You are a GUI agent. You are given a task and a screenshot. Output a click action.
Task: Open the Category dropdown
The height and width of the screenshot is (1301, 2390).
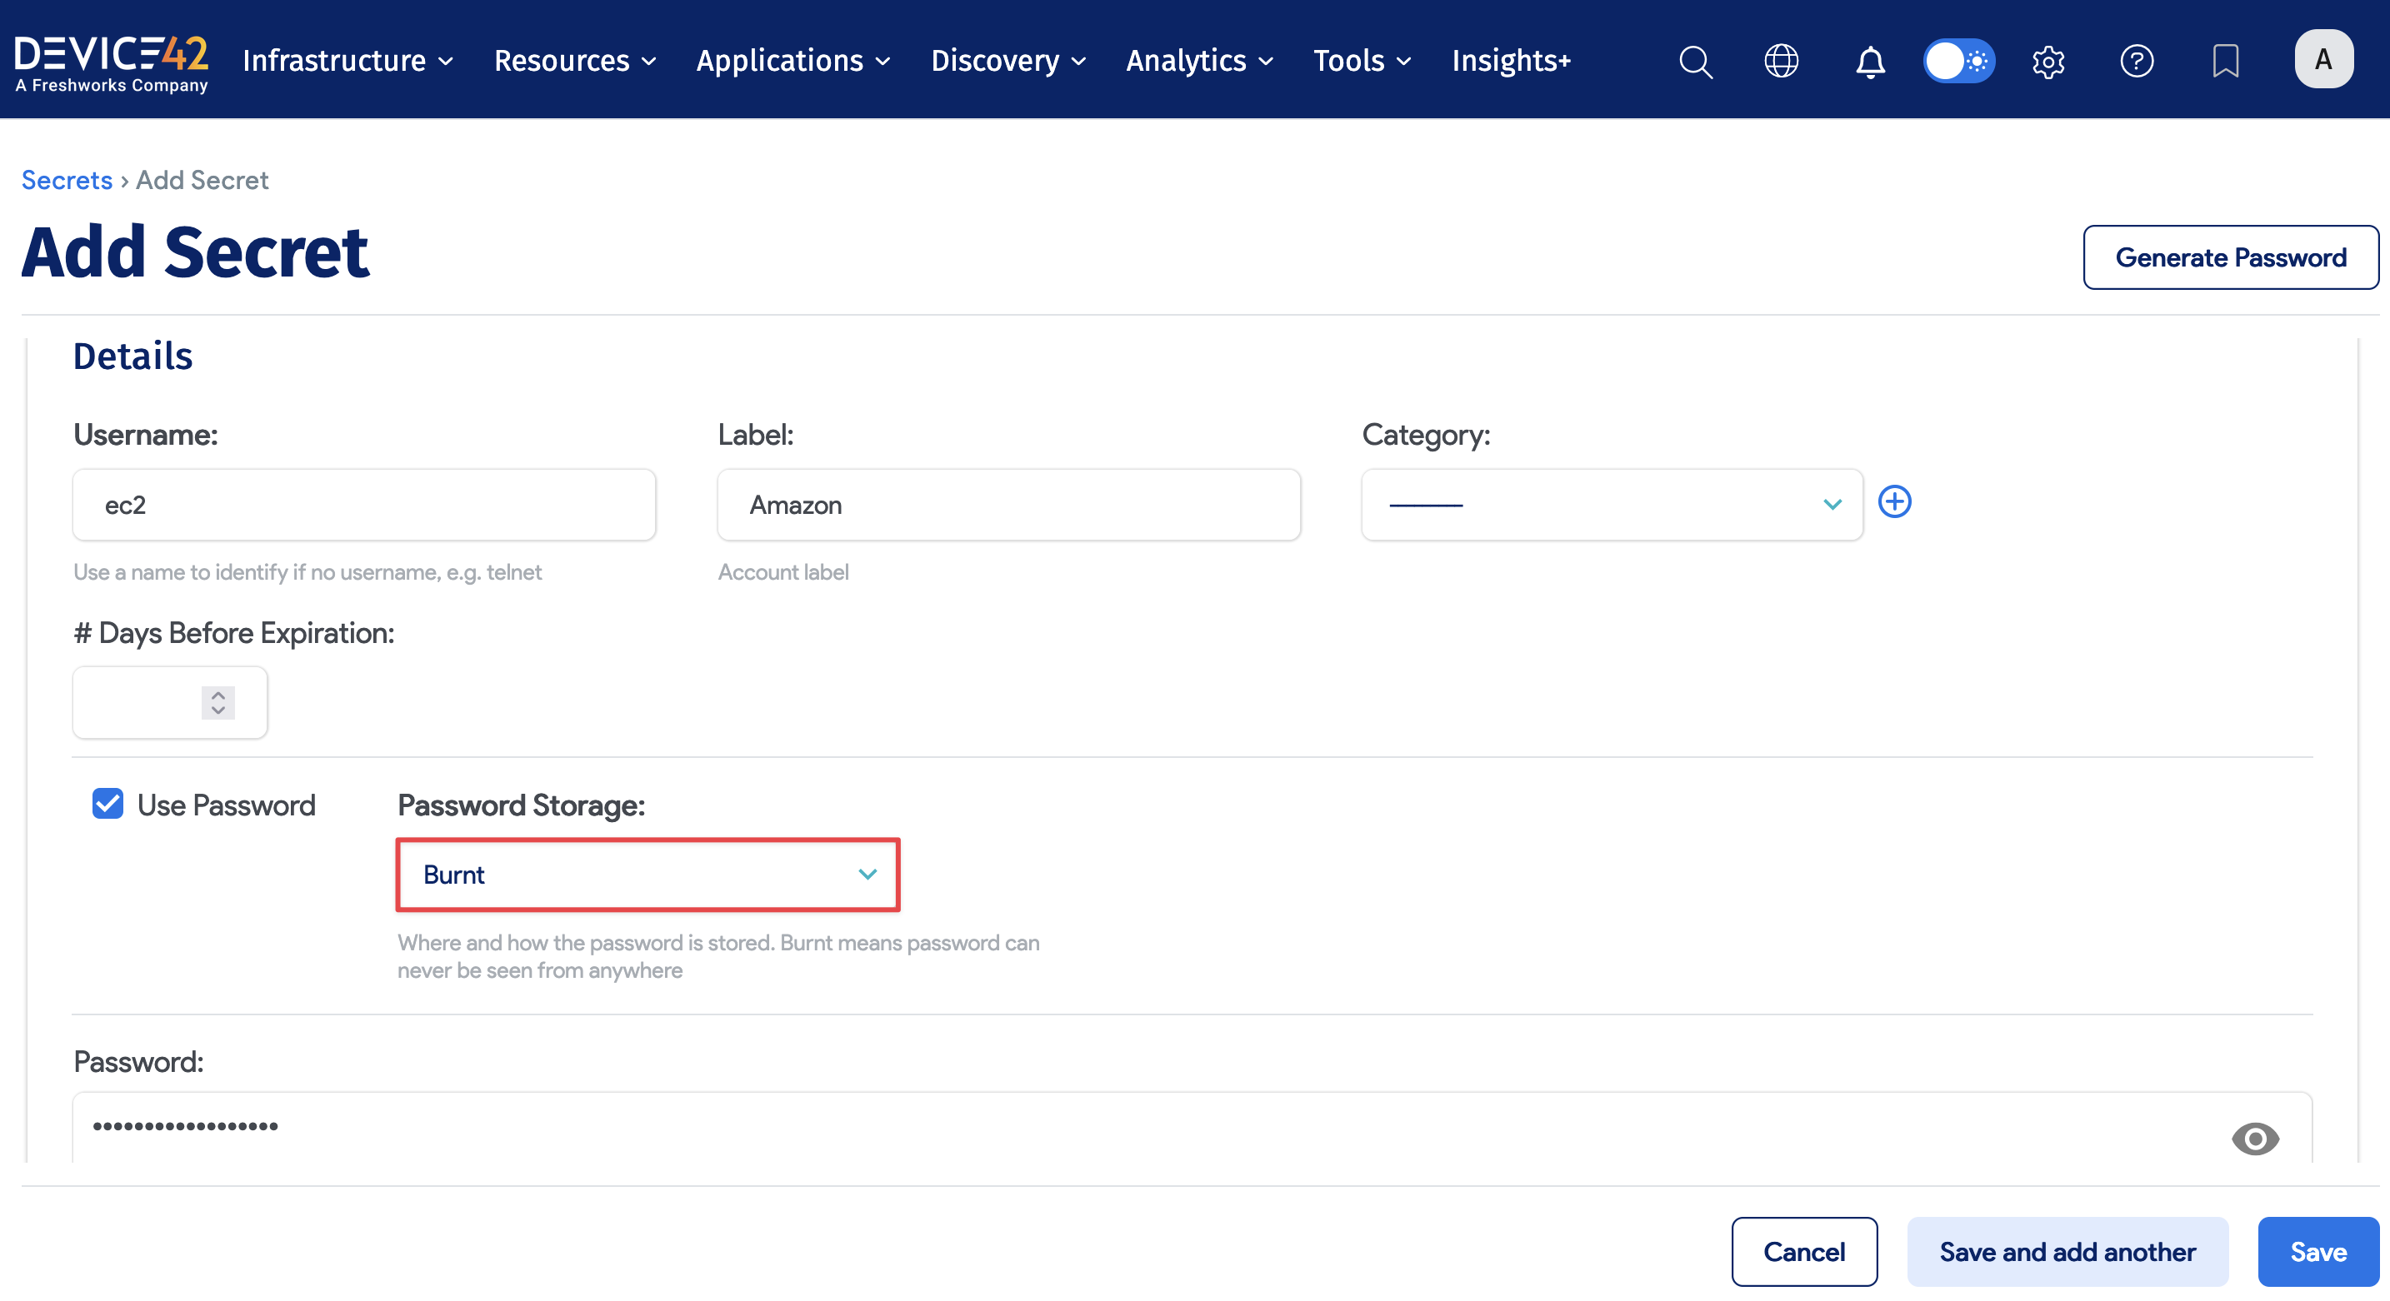tap(1611, 505)
